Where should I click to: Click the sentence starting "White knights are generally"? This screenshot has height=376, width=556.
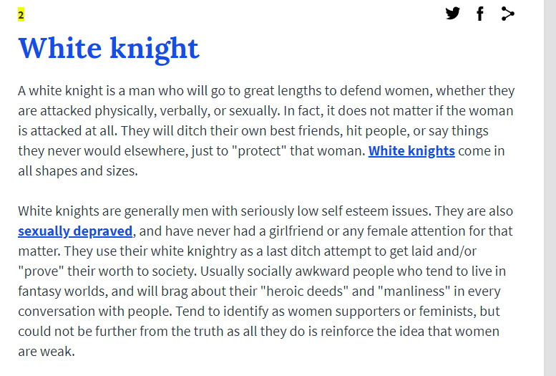tap(107, 211)
